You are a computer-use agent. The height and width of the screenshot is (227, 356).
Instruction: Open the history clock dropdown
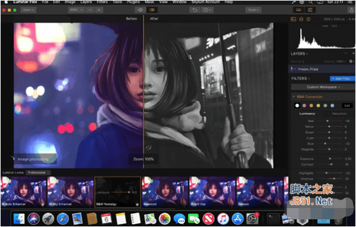coord(207,10)
